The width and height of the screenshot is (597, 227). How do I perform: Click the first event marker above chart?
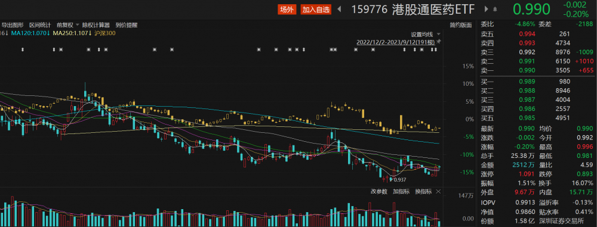[23, 50]
